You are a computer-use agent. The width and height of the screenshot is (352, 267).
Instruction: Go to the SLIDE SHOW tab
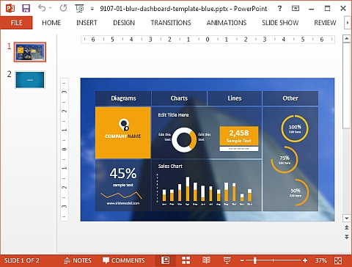click(280, 23)
